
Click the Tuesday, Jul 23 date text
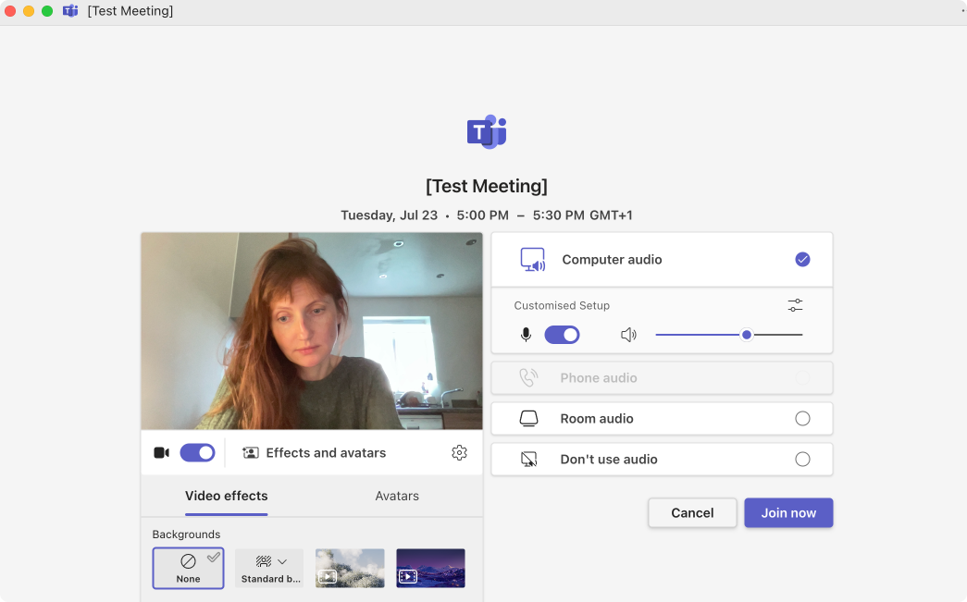click(x=390, y=215)
